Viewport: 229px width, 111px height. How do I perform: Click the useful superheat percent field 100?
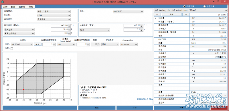click(60, 33)
